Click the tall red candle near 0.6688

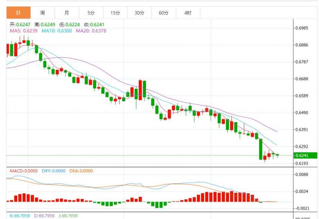(x=140, y=90)
